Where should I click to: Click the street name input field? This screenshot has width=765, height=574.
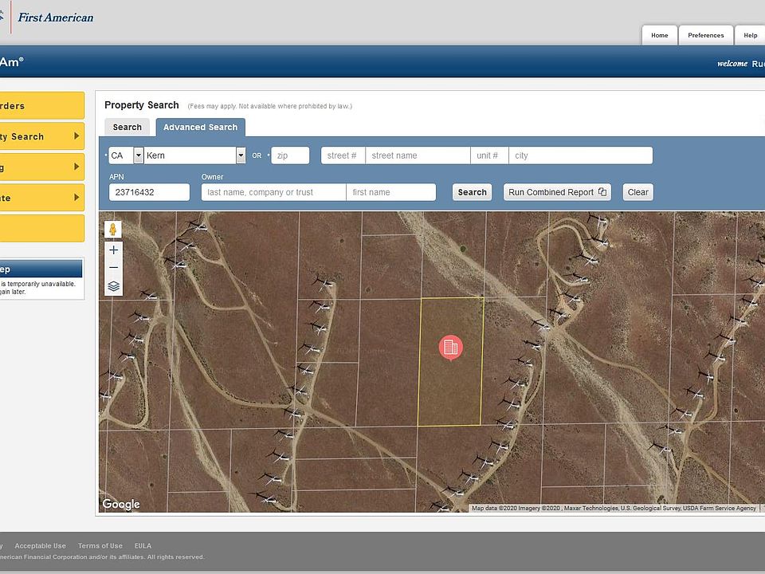point(418,155)
